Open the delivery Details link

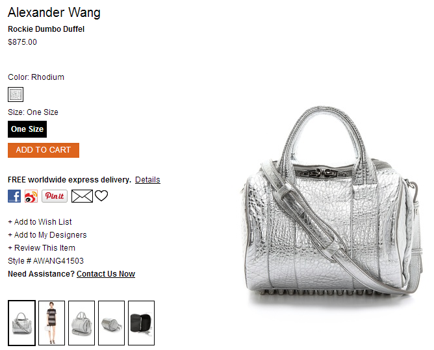[147, 180]
